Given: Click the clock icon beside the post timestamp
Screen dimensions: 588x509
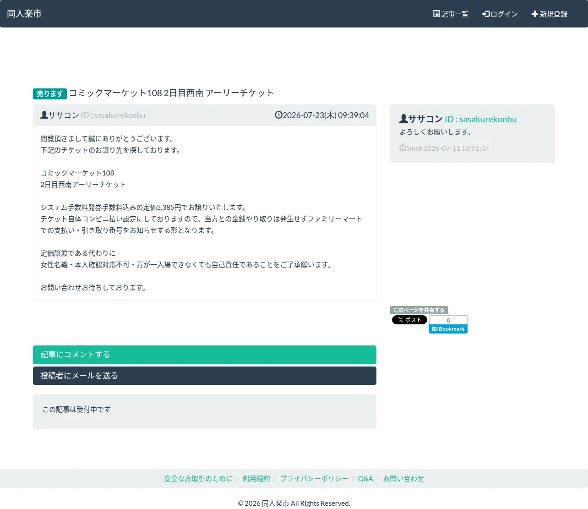Looking at the screenshot, I should (x=278, y=115).
